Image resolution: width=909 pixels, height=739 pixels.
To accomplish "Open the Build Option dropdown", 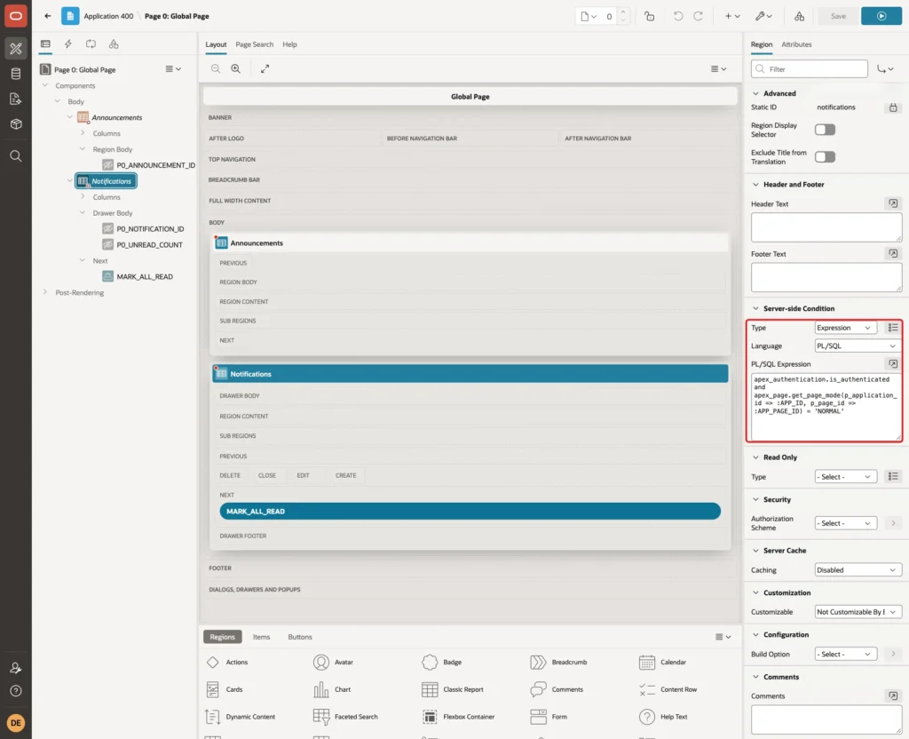I will click(x=845, y=654).
